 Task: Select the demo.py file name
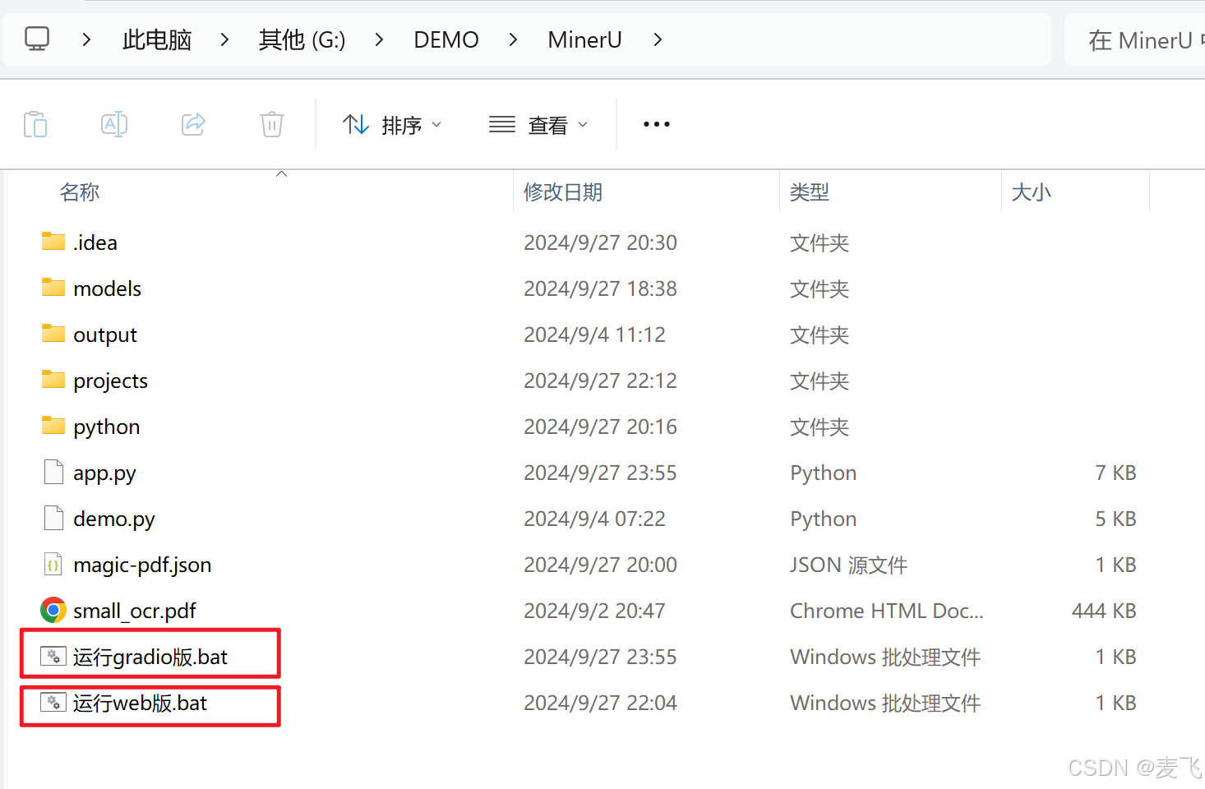tap(114, 519)
